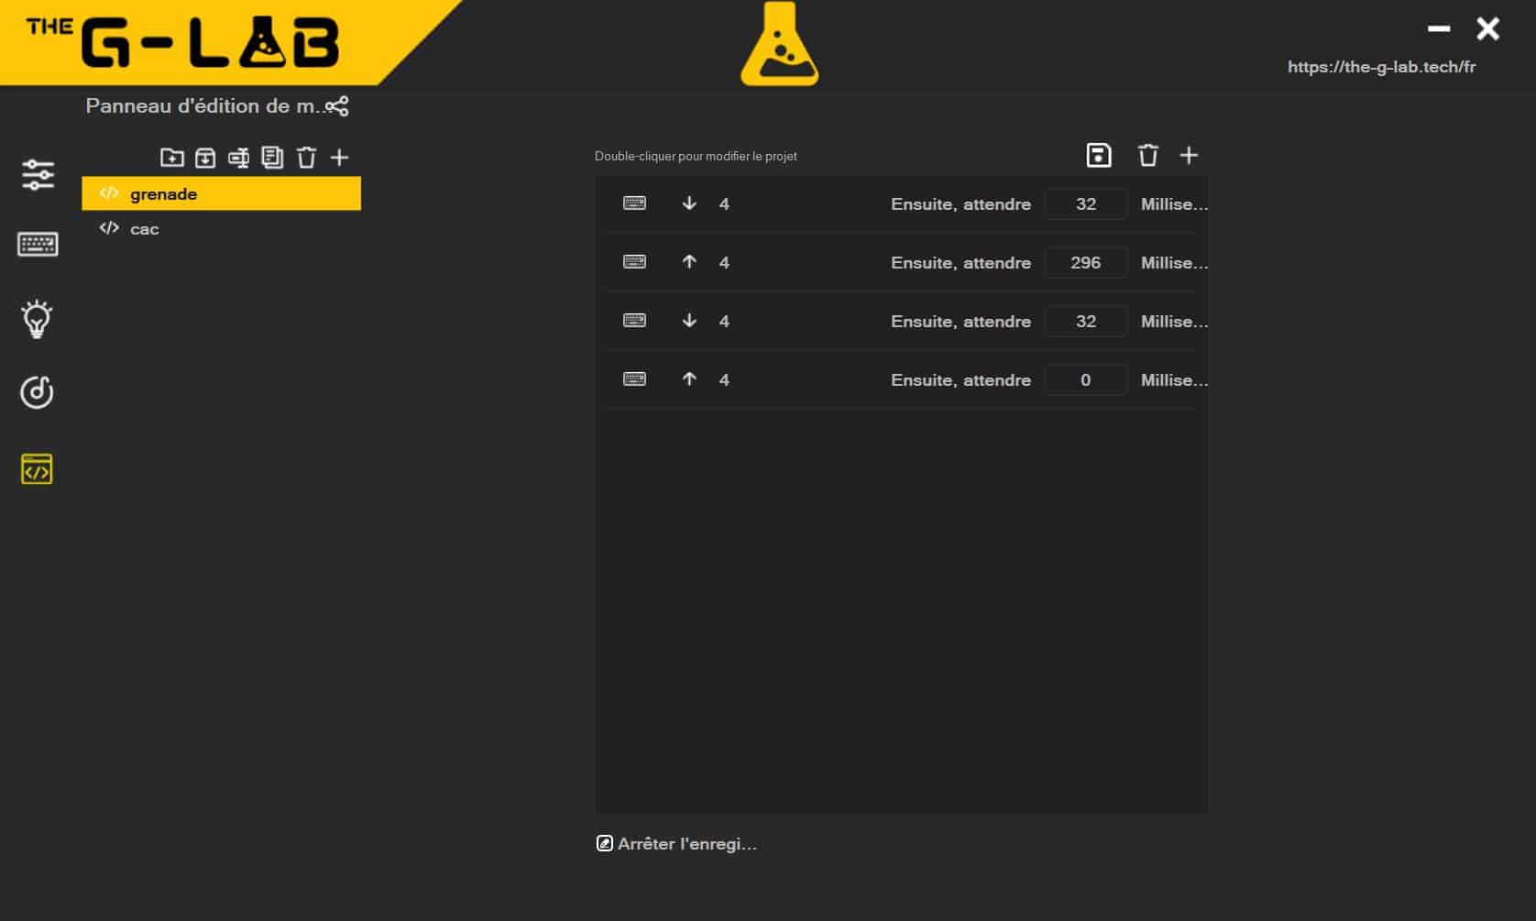The image size is (1536, 921).
Task: Duplicate the selected macro
Action: click(x=272, y=158)
